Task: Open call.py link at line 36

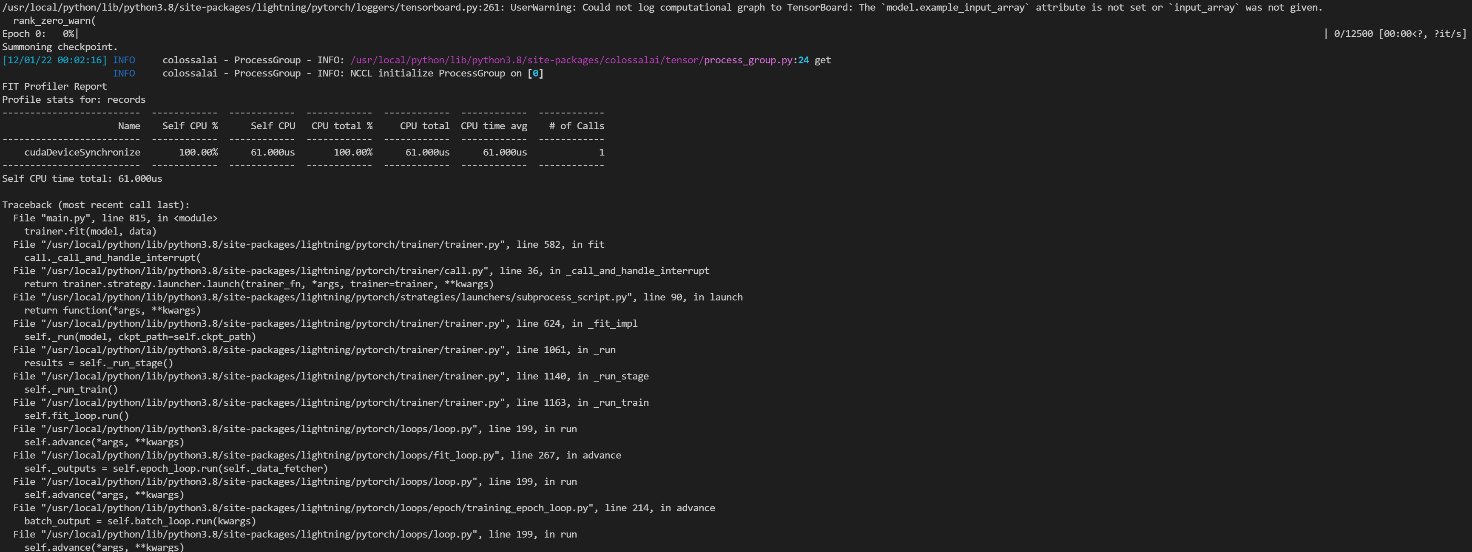Action: [x=257, y=271]
